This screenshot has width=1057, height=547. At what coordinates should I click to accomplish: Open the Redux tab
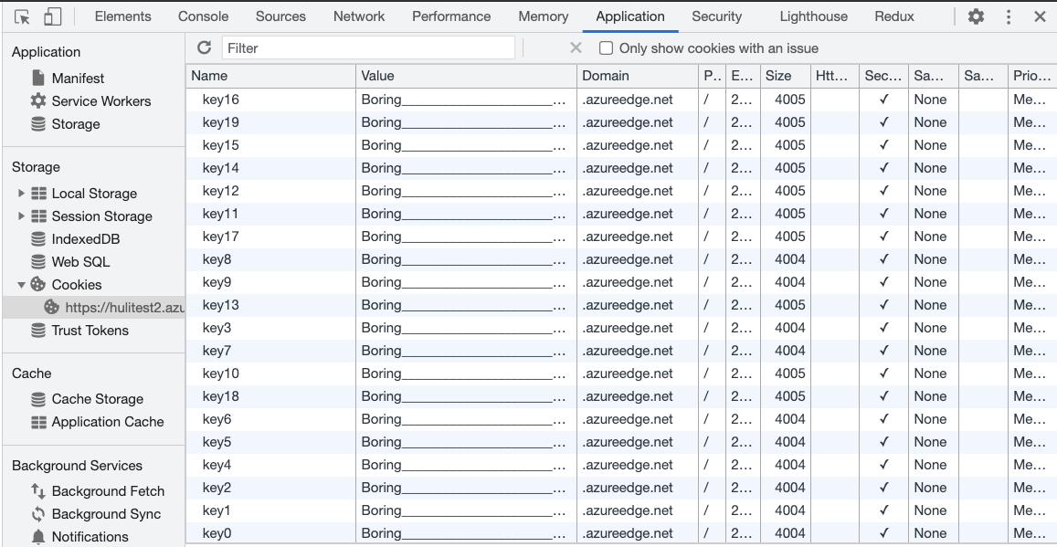pyautogui.click(x=893, y=16)
